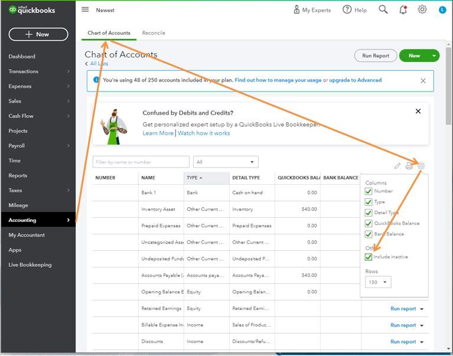This screenshot has height=356, width=453.
Task: Click the Run Report button
Action: click(376, 55)
